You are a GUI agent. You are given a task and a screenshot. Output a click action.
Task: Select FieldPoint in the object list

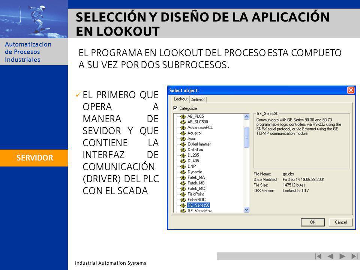[x=196, y=194]
